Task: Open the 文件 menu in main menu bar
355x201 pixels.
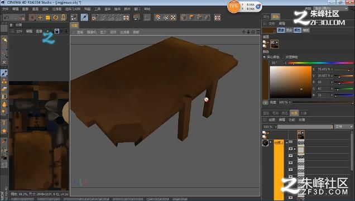Action: point(5,9)
